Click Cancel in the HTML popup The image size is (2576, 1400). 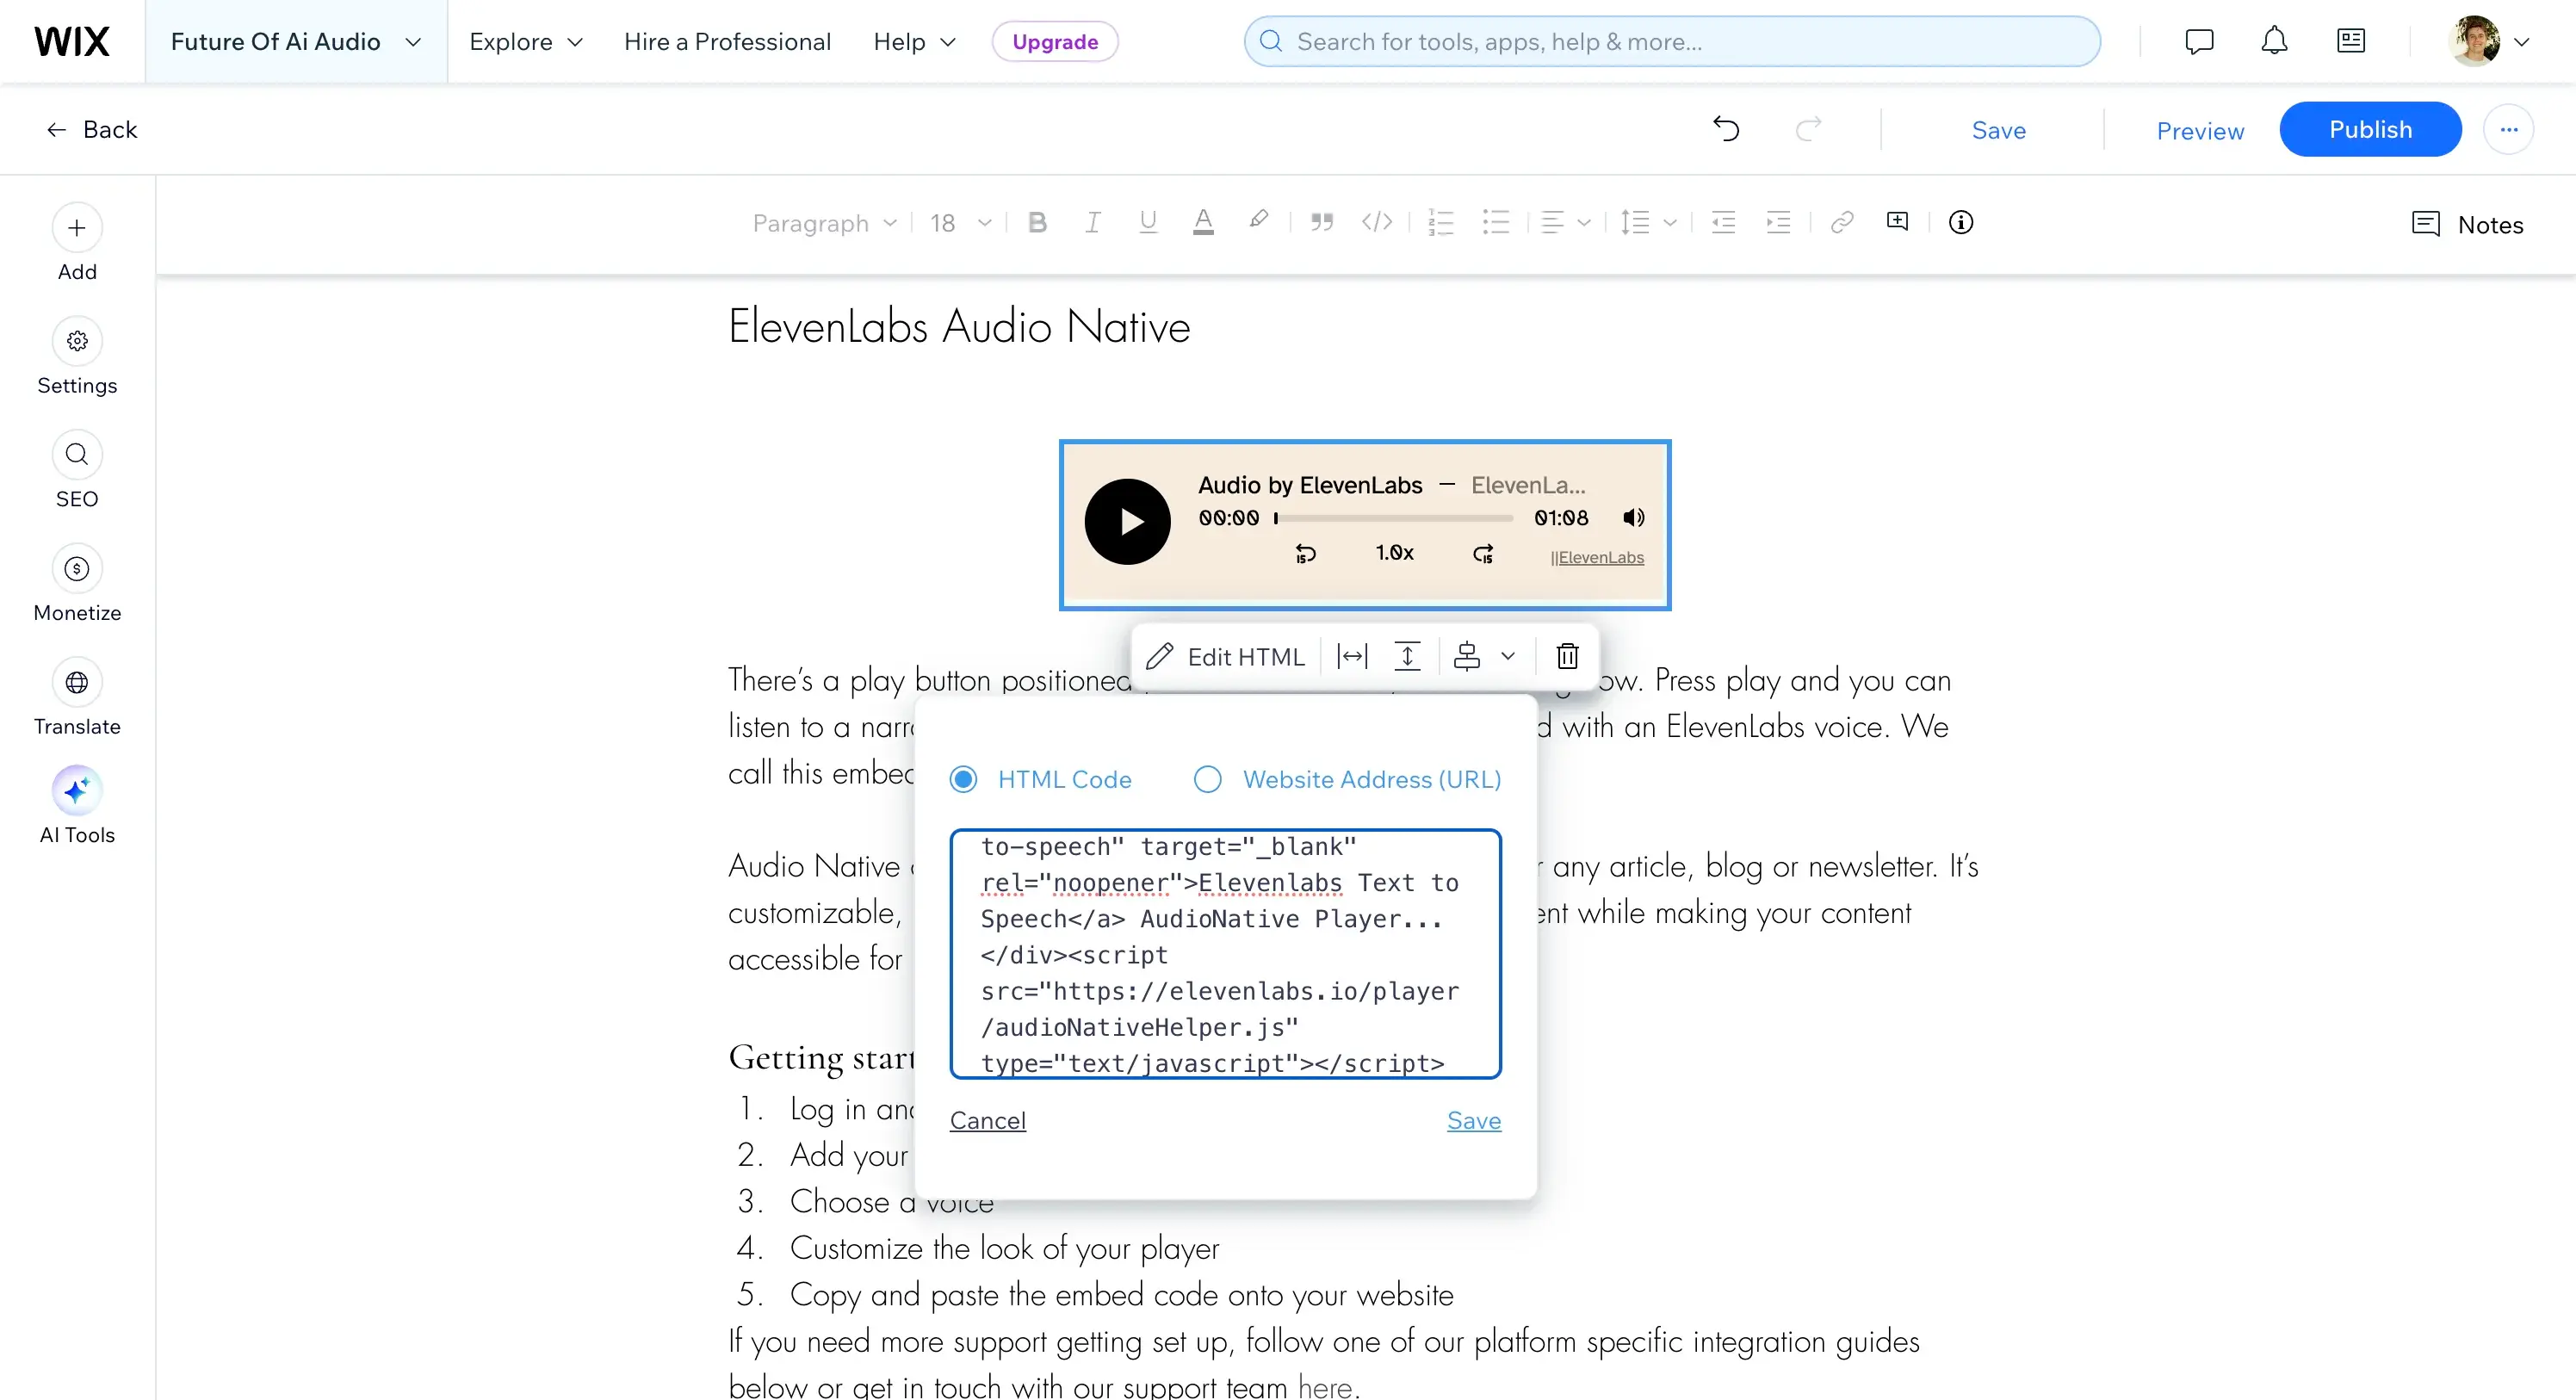coord(987,1120)
